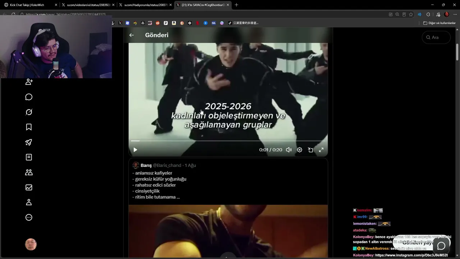
Task: Click the rocket icon in X sidebar
Action: [29, 142]
